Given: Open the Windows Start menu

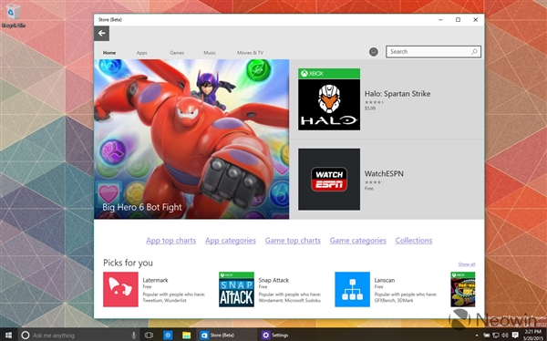Looking at the screenshot, I should 8,335.
